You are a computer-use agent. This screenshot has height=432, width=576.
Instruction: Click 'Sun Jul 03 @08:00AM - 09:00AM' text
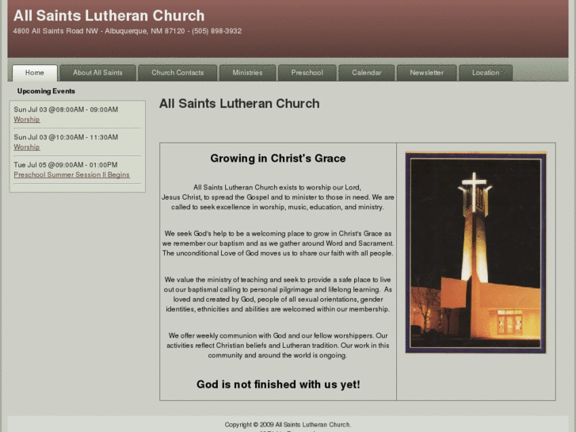coord(66,109)
